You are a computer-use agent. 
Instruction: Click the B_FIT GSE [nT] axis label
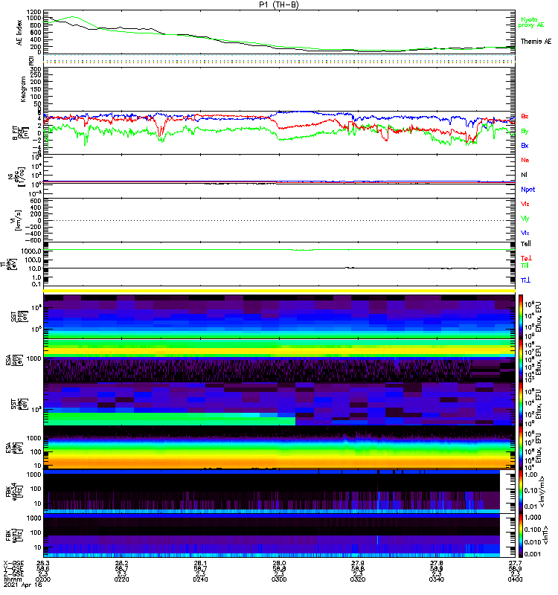point(20,133)
